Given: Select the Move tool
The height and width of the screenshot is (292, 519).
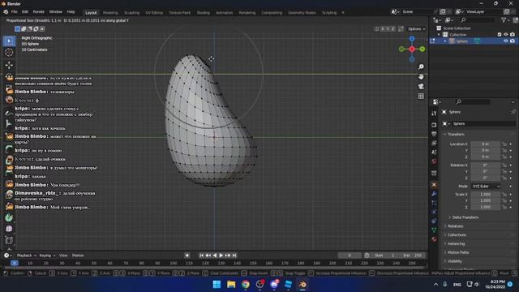Looking at the screenshot, I should coord(9,65).
